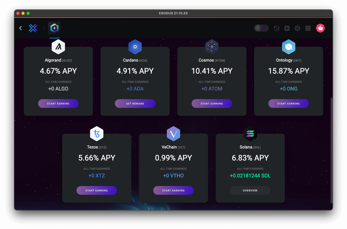This screenshot has height=229, width=347.
Task: Click Get Reward for Cardano
Action: click(x=135, y=104)
